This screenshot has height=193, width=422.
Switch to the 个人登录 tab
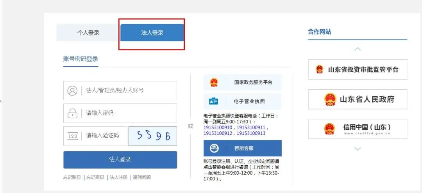point(88,33)
